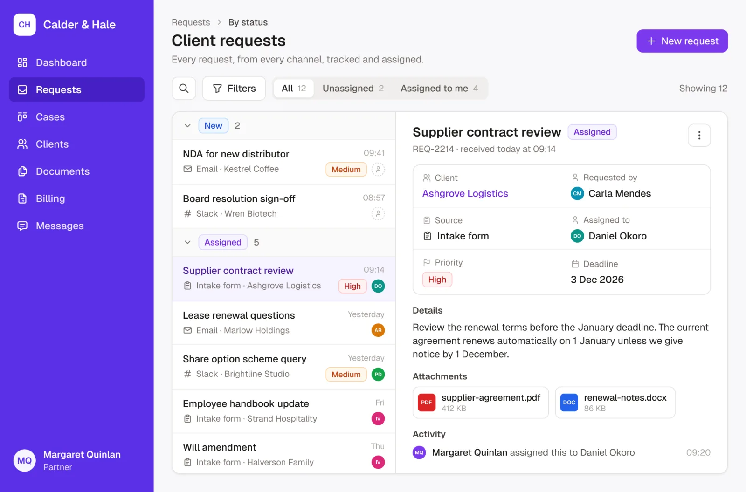This screenshot has width=746, height=492.
Task: Click the By status breadcrumb
Action: pyautogui.click(x=248, y=22)
